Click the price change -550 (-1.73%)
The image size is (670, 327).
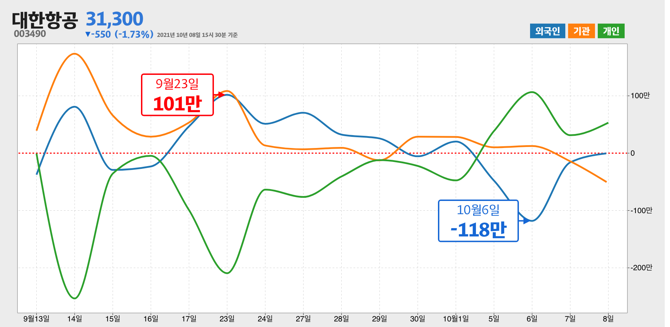122,34
